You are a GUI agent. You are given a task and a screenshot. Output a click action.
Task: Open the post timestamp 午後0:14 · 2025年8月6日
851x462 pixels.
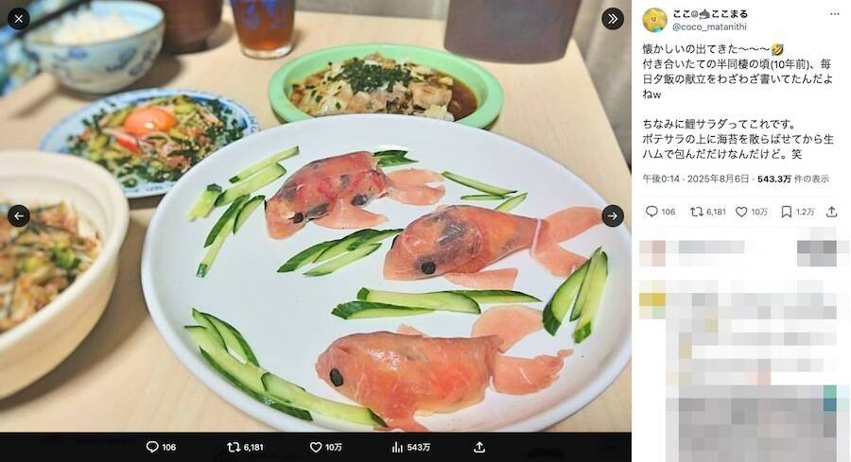(x=697, y=178)
